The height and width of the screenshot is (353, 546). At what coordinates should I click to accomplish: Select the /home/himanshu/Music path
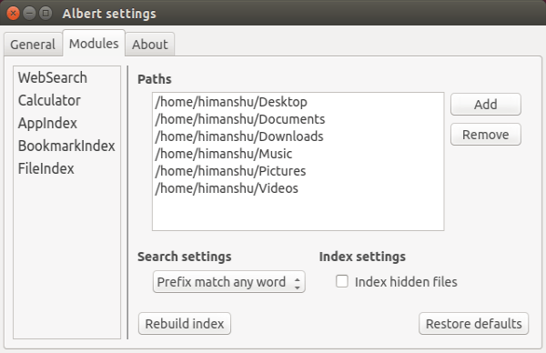298,154
